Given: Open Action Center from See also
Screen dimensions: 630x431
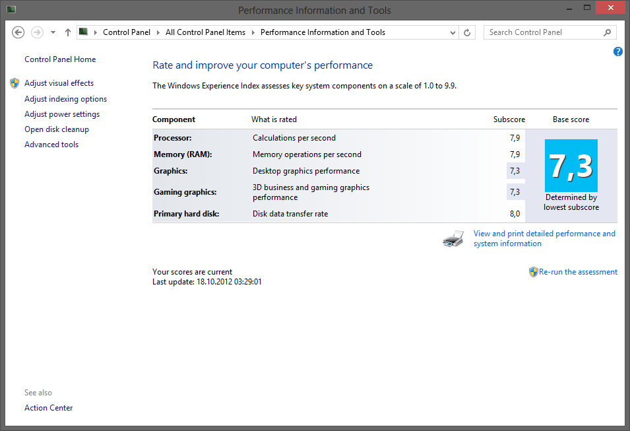Looking at the screenshot, I should click(48, 407).
